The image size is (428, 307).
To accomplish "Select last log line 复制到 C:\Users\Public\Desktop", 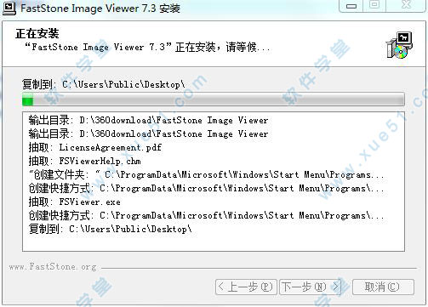I will 110,229.
